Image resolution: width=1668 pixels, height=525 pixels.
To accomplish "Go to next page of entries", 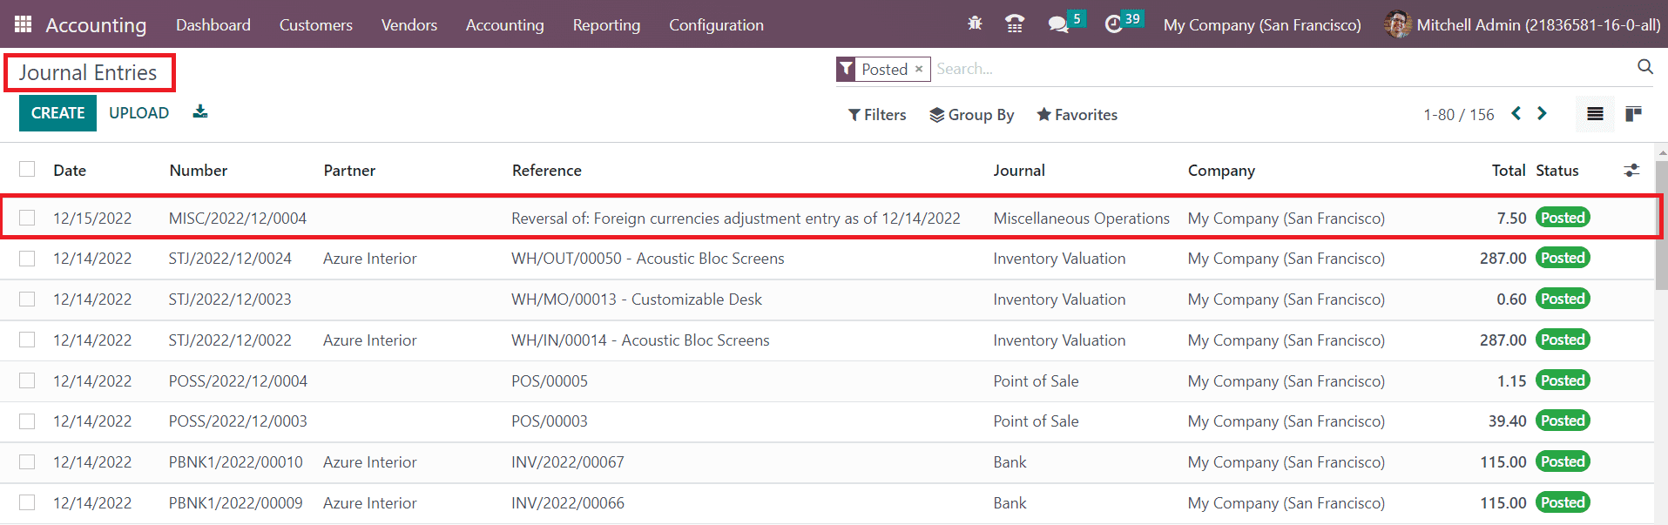I will pyautogui.click(x=1543, y=114).
